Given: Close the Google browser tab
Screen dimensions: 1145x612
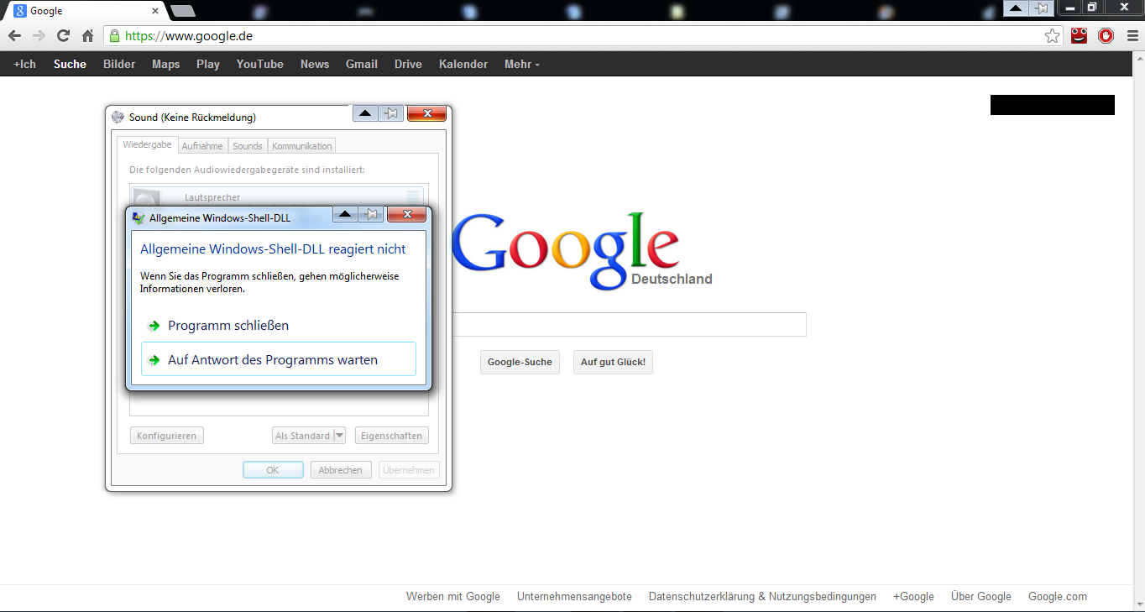Looking at the screenshot, I should click(155, 11).
